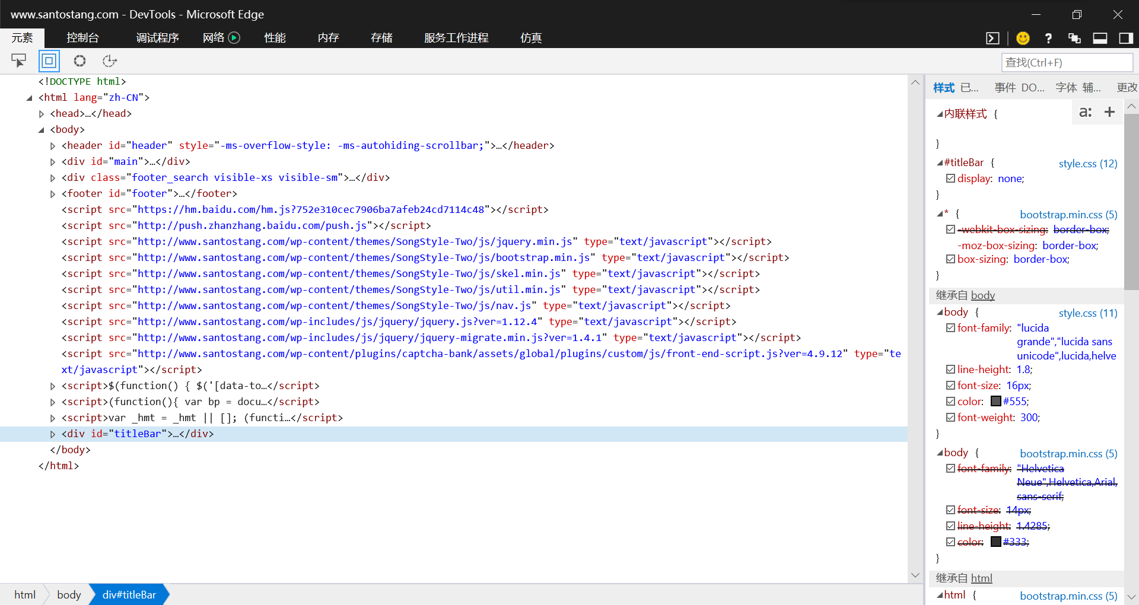Toggle the line-height: 1.8 checkbox
This screenshot has height=605, width=1139.
(x=950, y=369)
